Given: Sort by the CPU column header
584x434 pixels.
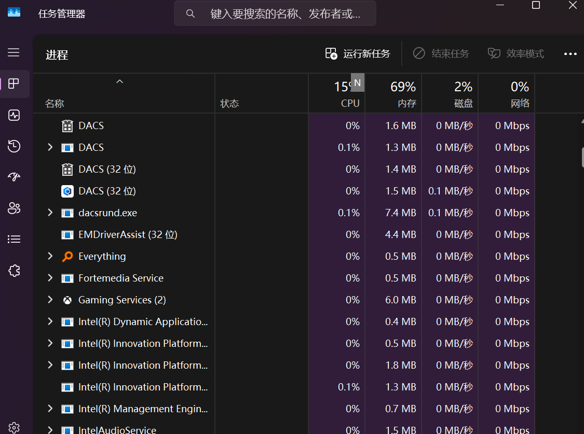Looking at the screenshot, I should click(337, 93).
